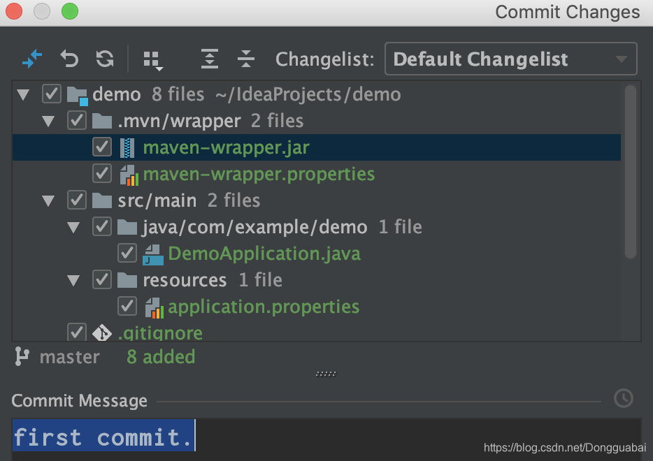Click the master branch indicator

(70, 356)
